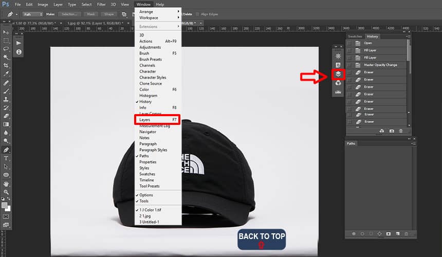Screen dimensions: 442x257
Task: Click the Selection... button
Action: pos(69,14)
